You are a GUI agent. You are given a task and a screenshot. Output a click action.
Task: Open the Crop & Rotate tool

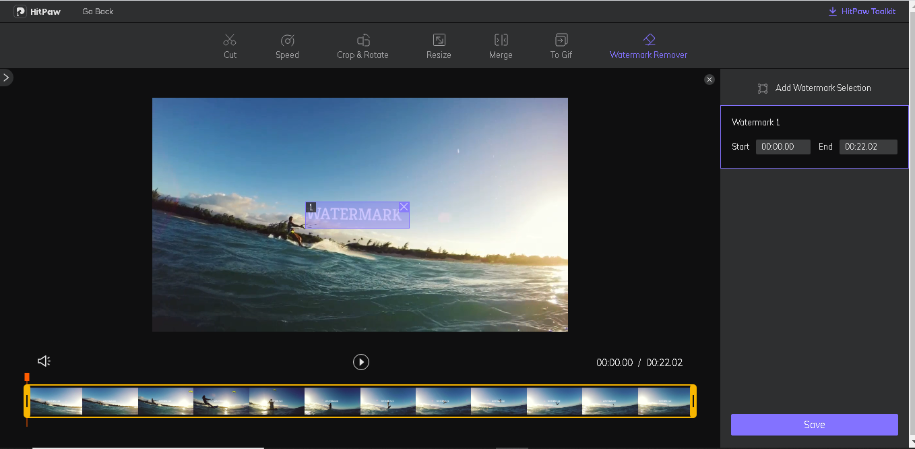[362, 40]
